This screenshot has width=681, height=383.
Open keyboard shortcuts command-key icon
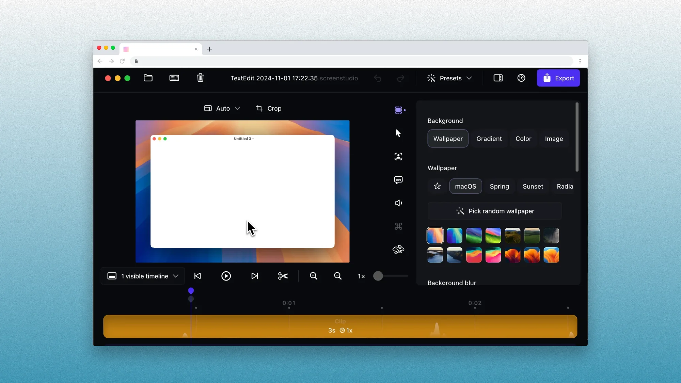pos(398,226)
